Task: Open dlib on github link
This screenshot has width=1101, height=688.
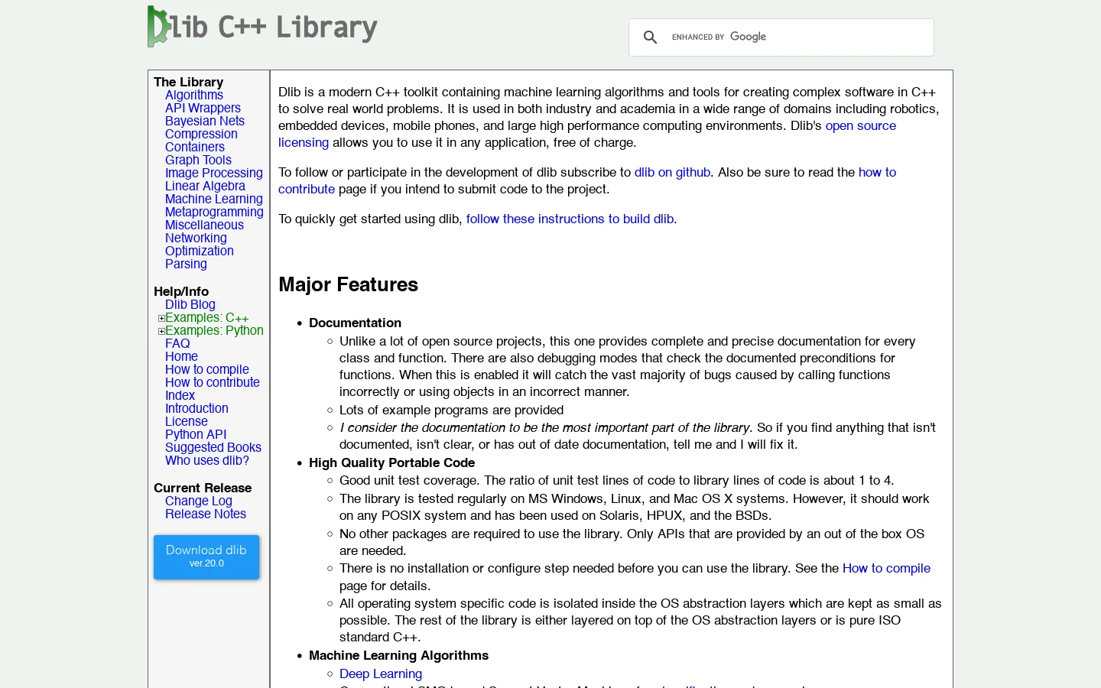Action: 672,172
